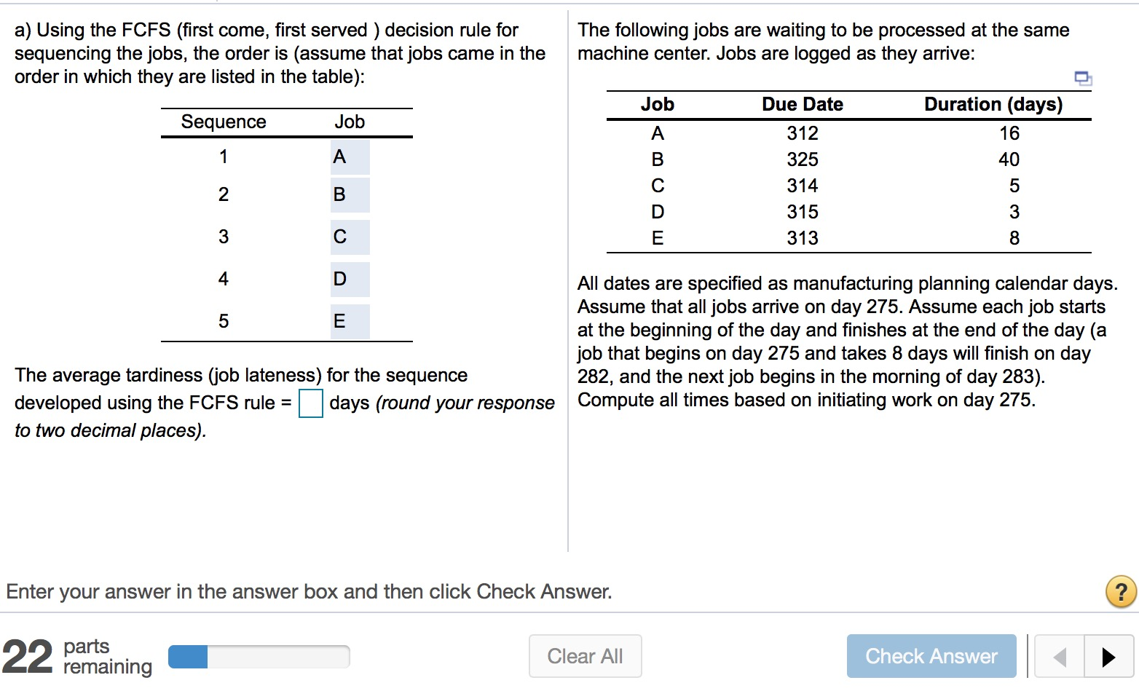The width and height of the screenshot is (1139, 699).
Task: Select Job B in sequence position 2
Action: pyautogui.click(x=350, y=194)
